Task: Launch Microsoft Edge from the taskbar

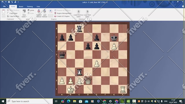Action: (x=69, y=101)
